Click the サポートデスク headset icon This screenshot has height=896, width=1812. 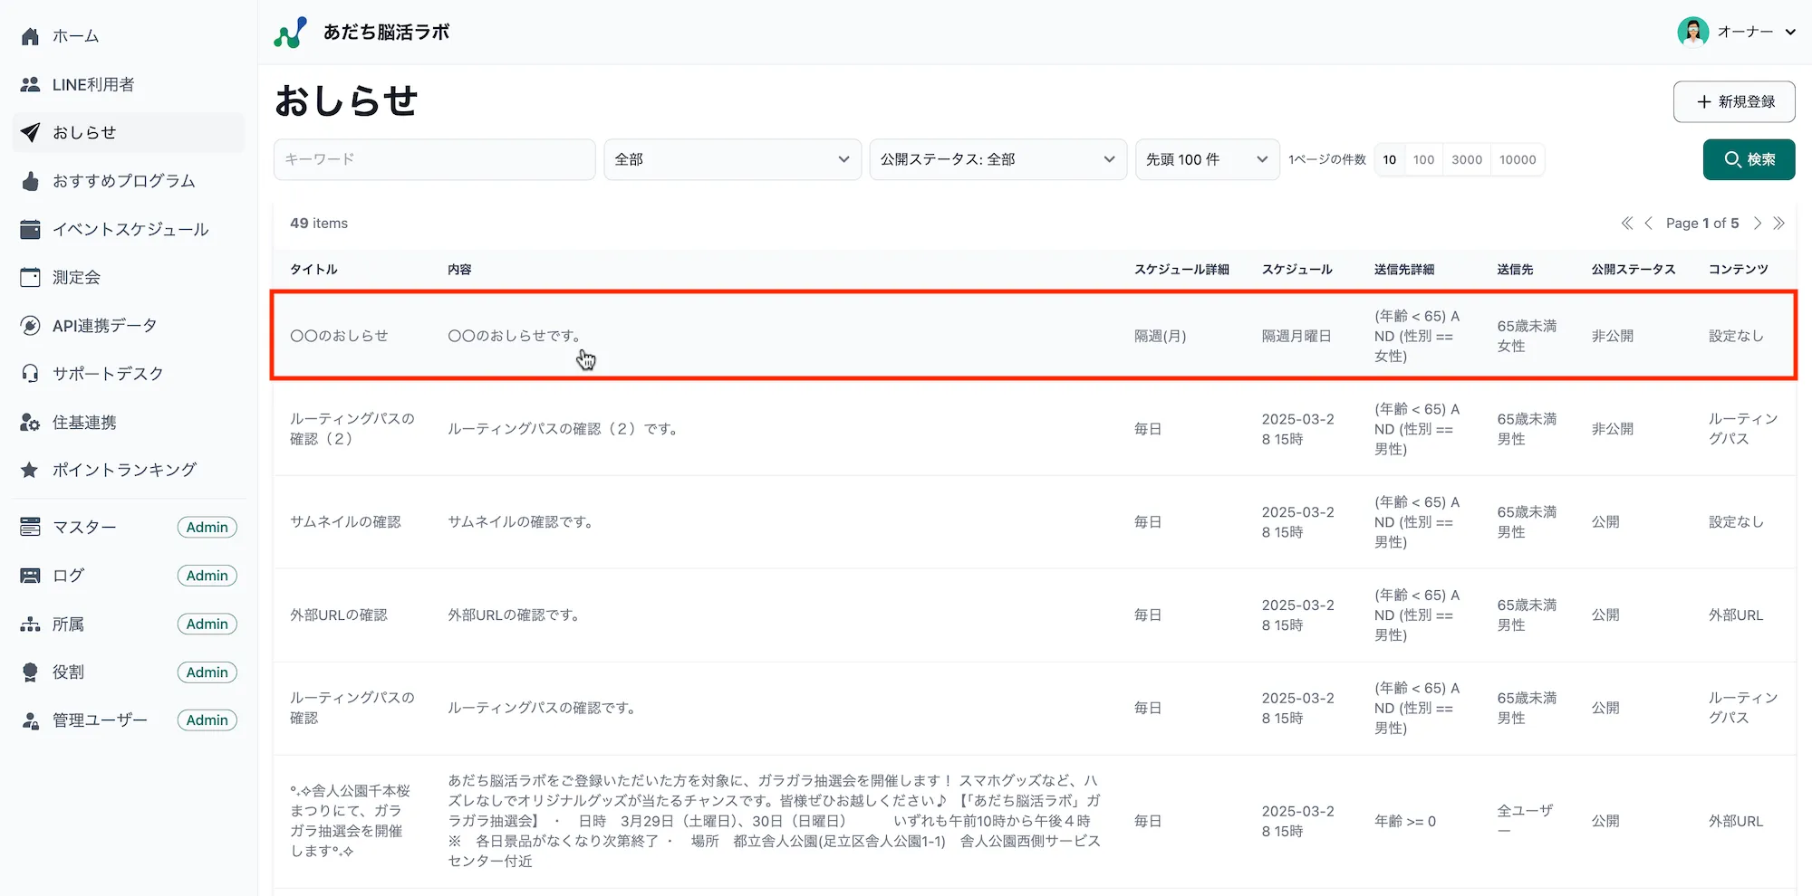point(30,374)
